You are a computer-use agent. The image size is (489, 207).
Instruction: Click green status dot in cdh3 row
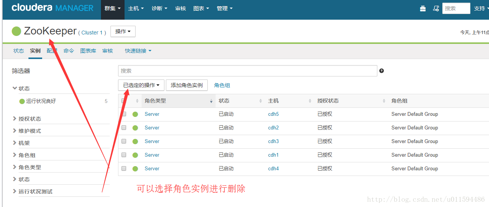click(x=135, y=142)
